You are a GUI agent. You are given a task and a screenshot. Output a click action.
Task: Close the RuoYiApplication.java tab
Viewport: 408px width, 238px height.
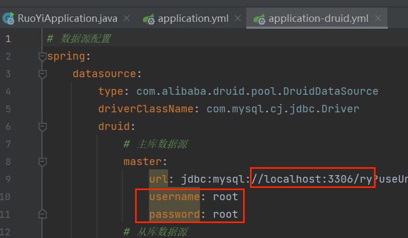click(127, 18)
